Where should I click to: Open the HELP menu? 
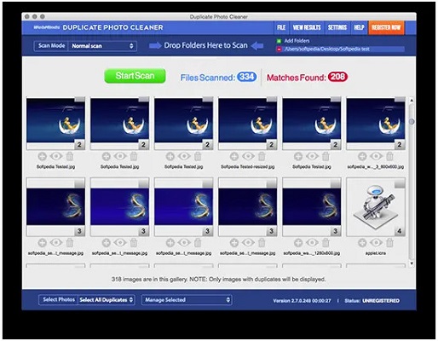click(359, 27)
